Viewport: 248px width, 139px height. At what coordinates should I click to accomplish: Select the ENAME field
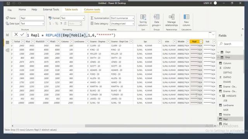point(227,82)
